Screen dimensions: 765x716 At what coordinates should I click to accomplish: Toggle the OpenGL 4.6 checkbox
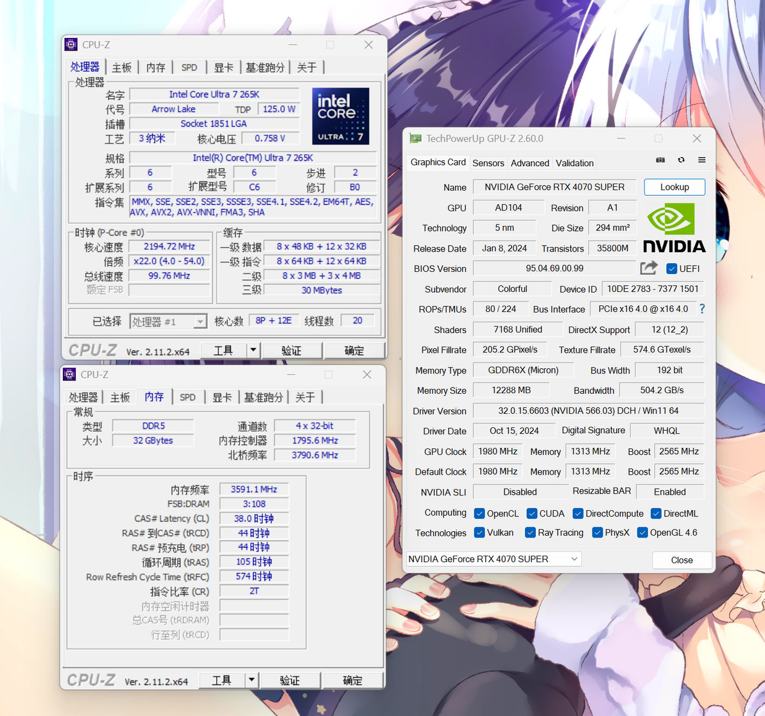642,533
